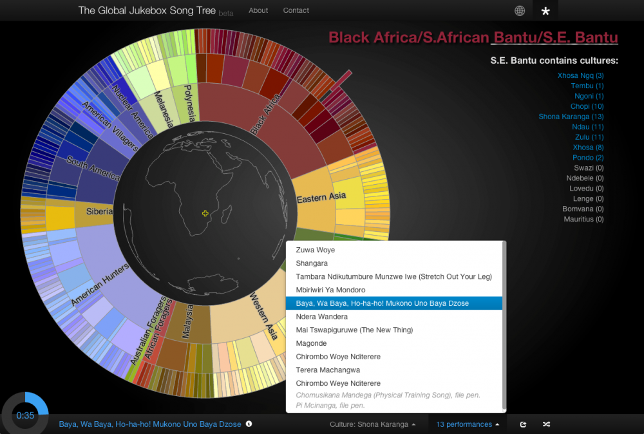Play Mai Tswapiguruwe (The New Thing)

click(354, 330)
